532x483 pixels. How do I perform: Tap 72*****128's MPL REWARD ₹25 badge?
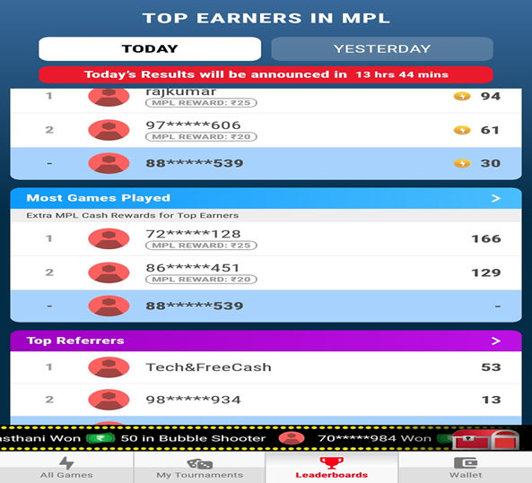[201, 246]
